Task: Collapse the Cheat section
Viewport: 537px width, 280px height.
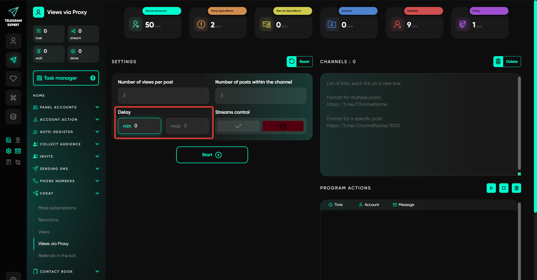Action: (x=97, y=193)
